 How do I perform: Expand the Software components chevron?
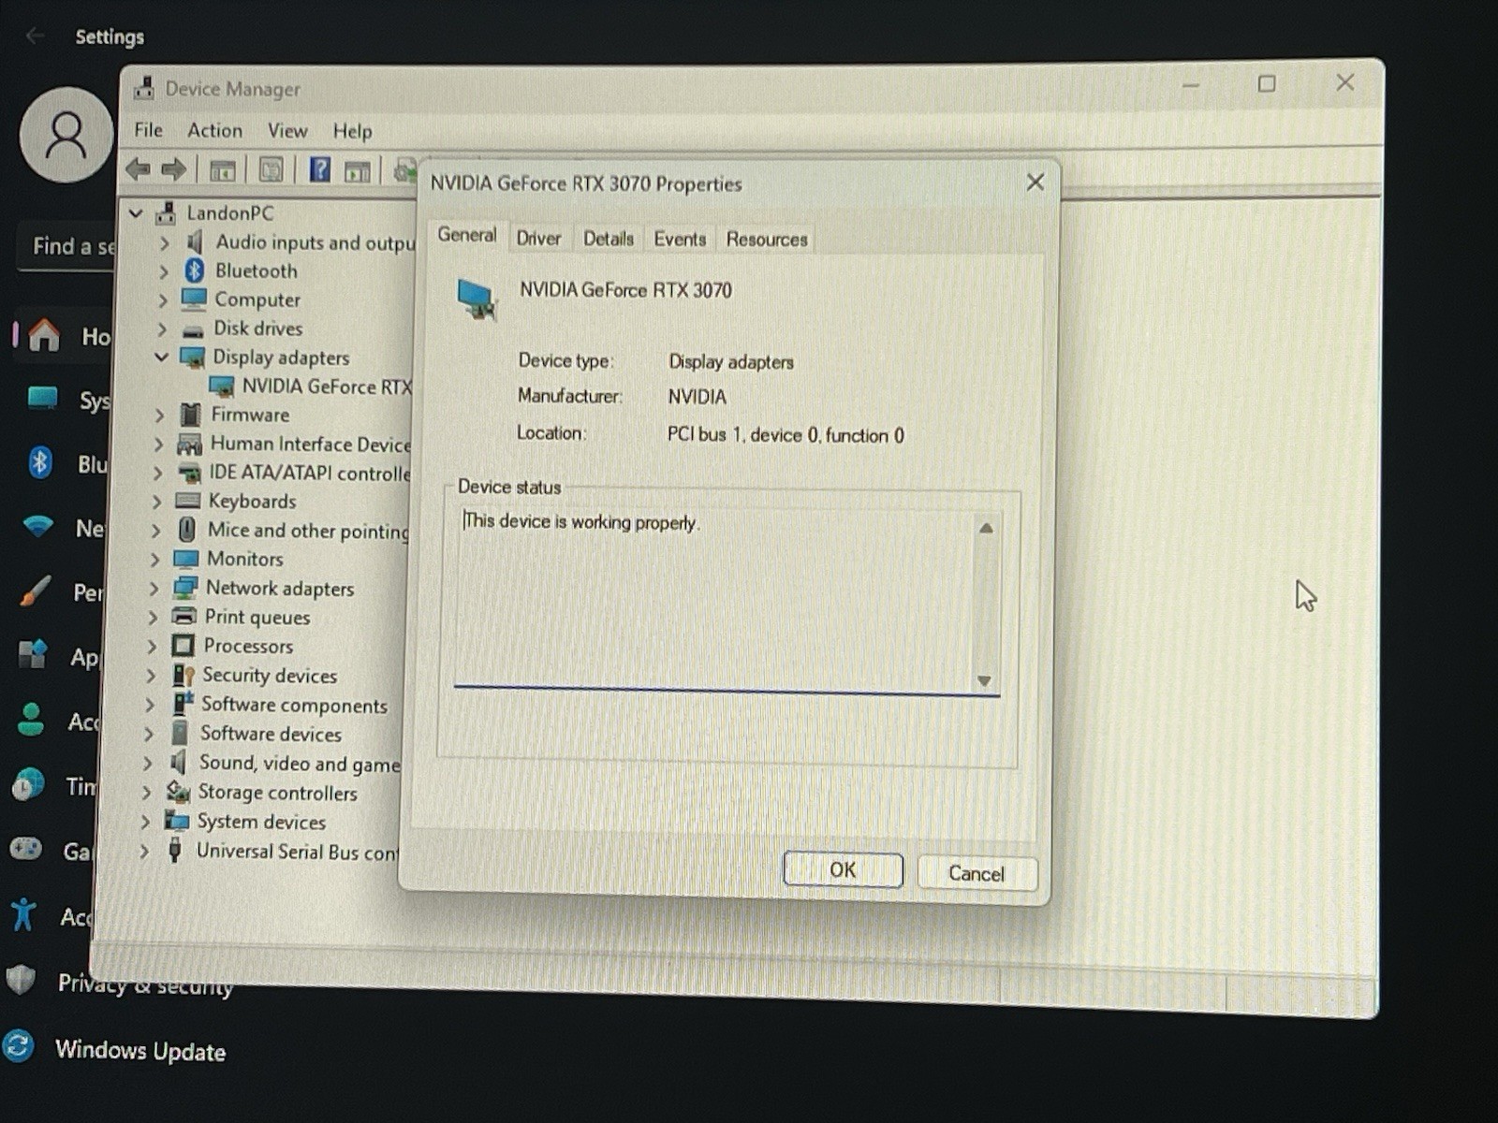point(150,705)
